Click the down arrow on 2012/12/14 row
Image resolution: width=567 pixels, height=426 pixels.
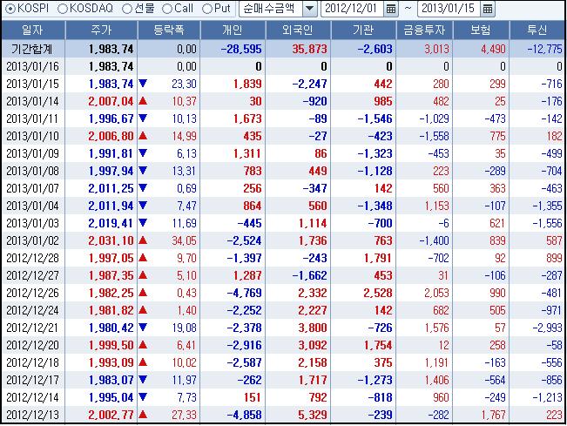pos(143,397)
